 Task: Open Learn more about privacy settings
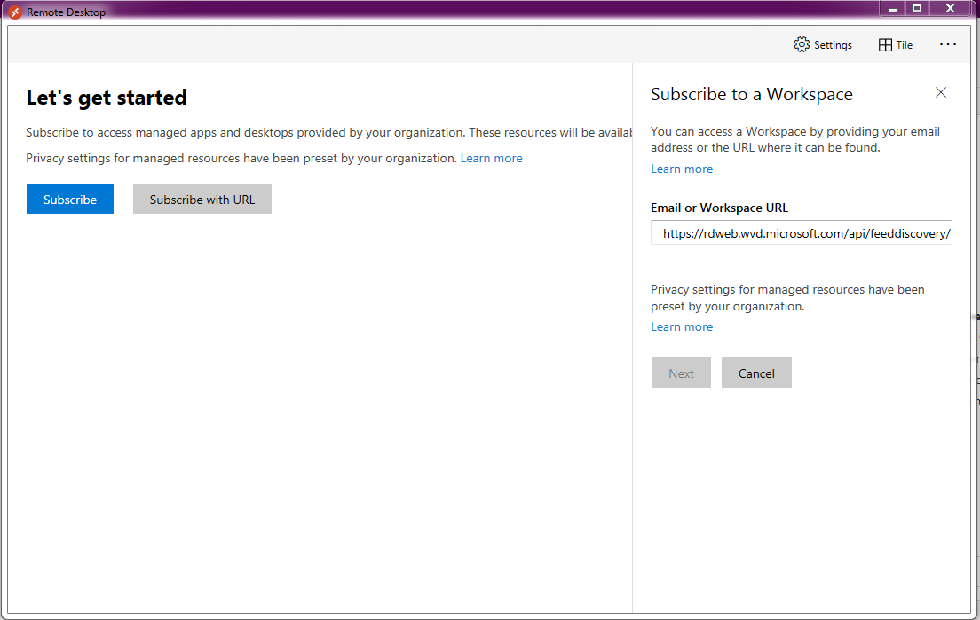pyautogui.click(x=491, y=158)
